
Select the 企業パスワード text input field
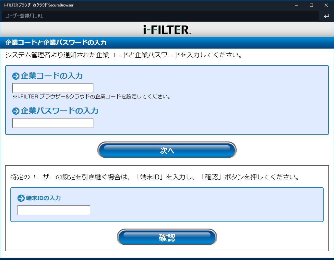53,123
